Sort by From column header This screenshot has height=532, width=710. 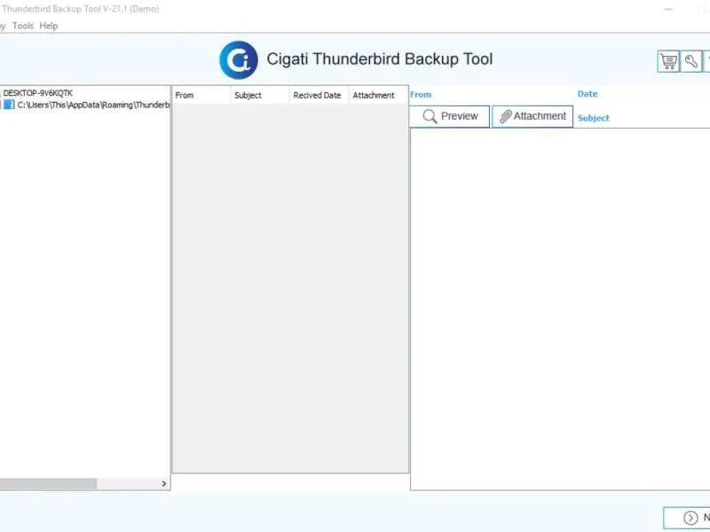pyautogui.click(x=201, y=95)
